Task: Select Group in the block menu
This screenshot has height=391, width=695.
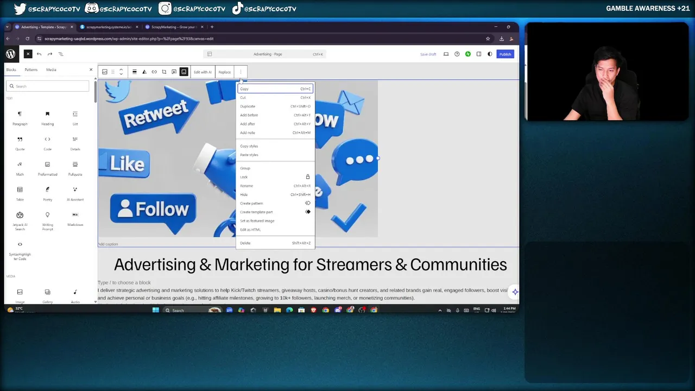Action: [275, 168]
